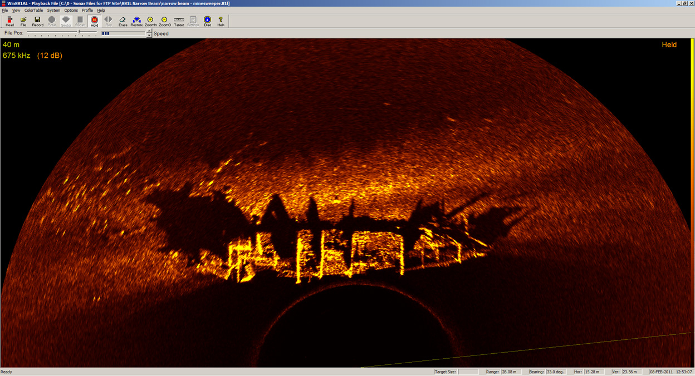Open the Diag diagnostics icon
The width and height of the screenshot is (695, 376).
point(207,21)
